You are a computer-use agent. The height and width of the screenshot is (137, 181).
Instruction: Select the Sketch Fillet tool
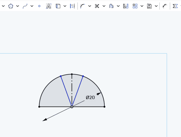(83, 6)
